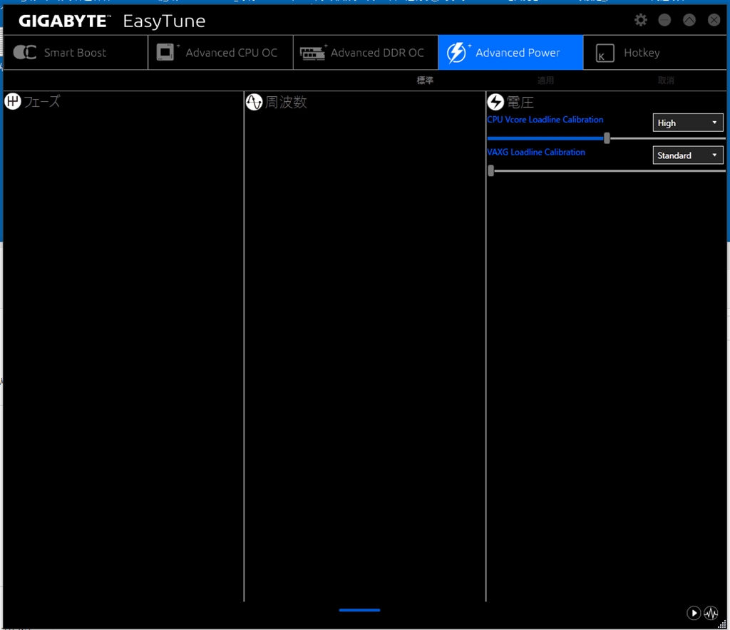730x630 pixels.
Task: Click the voltage section lightning bolt icon
Action: (495, 102)
